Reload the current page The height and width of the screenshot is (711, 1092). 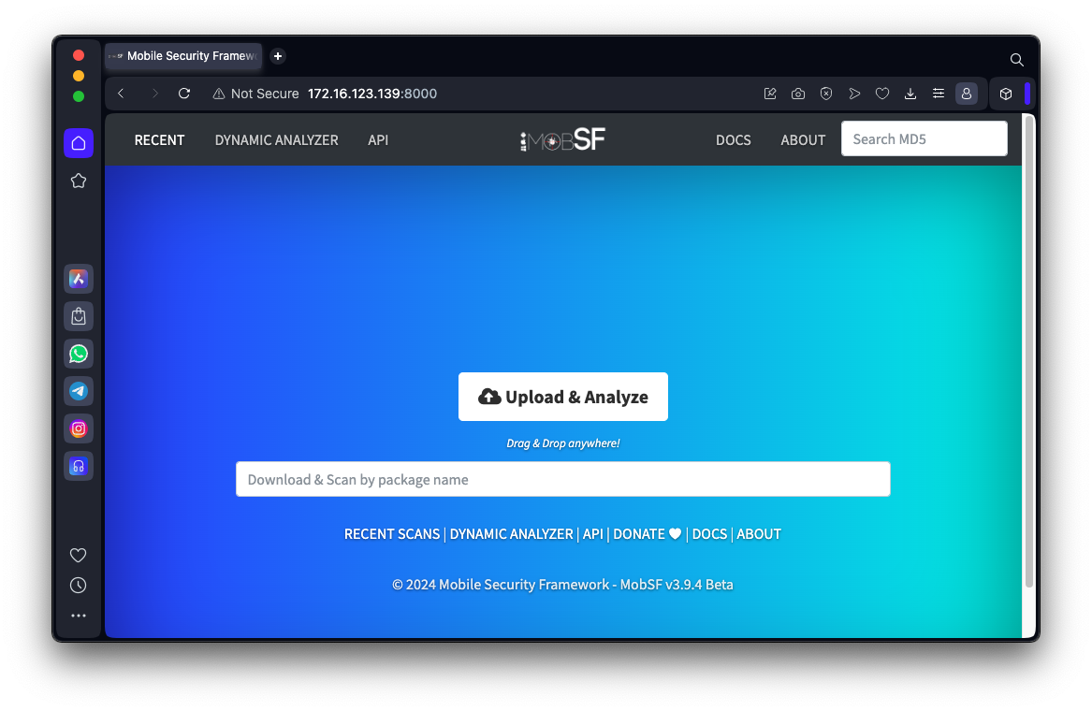(183, 94)
